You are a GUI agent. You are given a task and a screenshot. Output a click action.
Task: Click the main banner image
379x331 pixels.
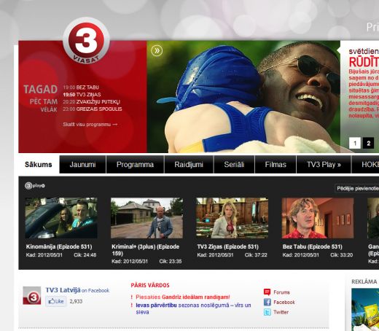click(243, 97)
